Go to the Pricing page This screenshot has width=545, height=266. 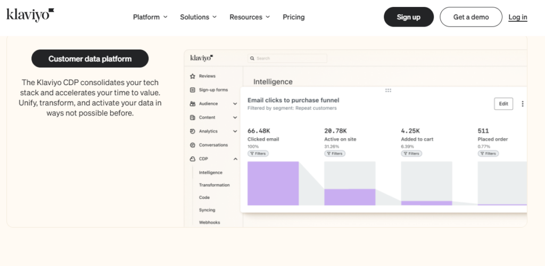(294, 17)
